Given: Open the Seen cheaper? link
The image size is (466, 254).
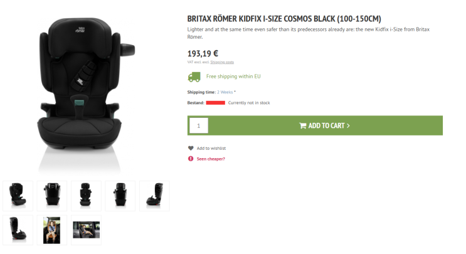Looking at the screenshot, I should tap(211, 159).
